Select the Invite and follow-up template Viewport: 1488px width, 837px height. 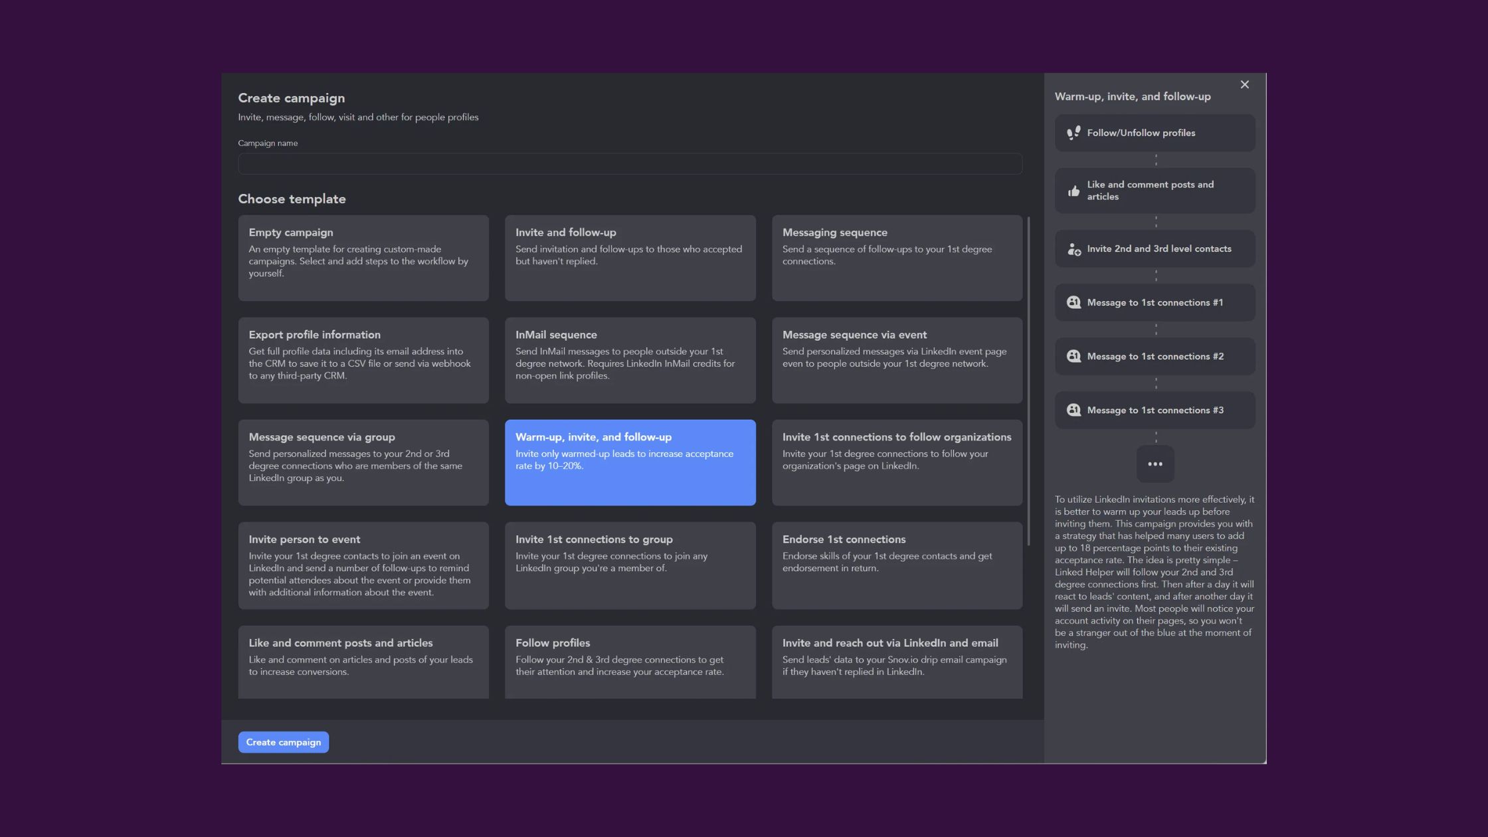click(x=630, y=258)
